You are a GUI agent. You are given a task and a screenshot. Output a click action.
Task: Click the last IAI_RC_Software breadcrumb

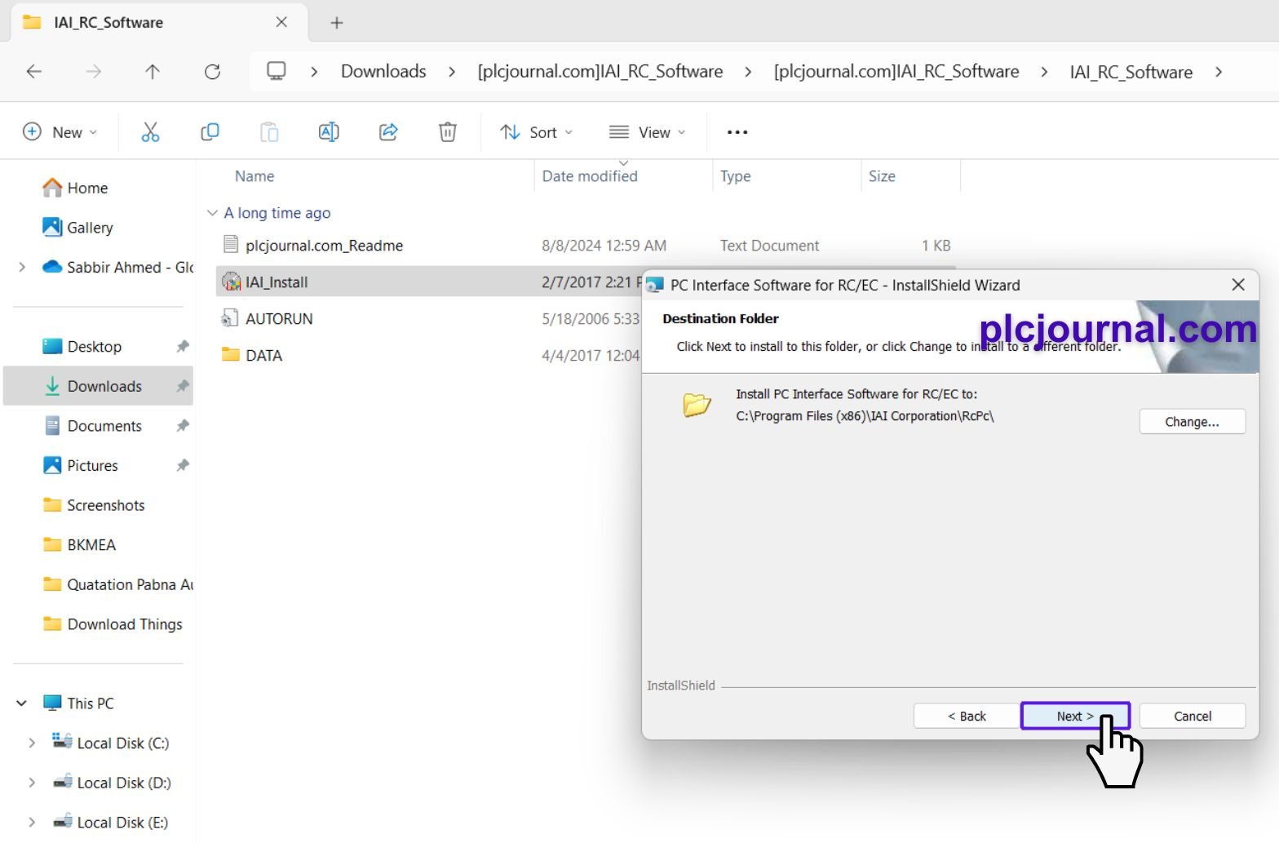pos(1131,72)
